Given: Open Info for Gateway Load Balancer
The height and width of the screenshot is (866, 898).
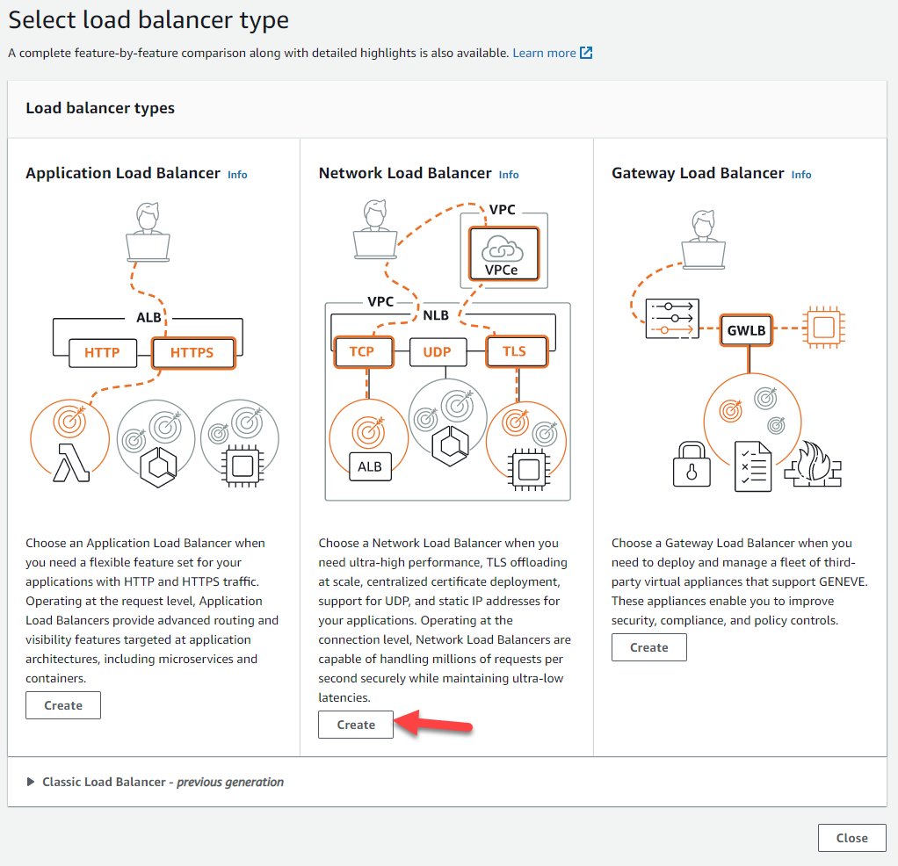Looking at the screenshot, I should click(801, 175).
